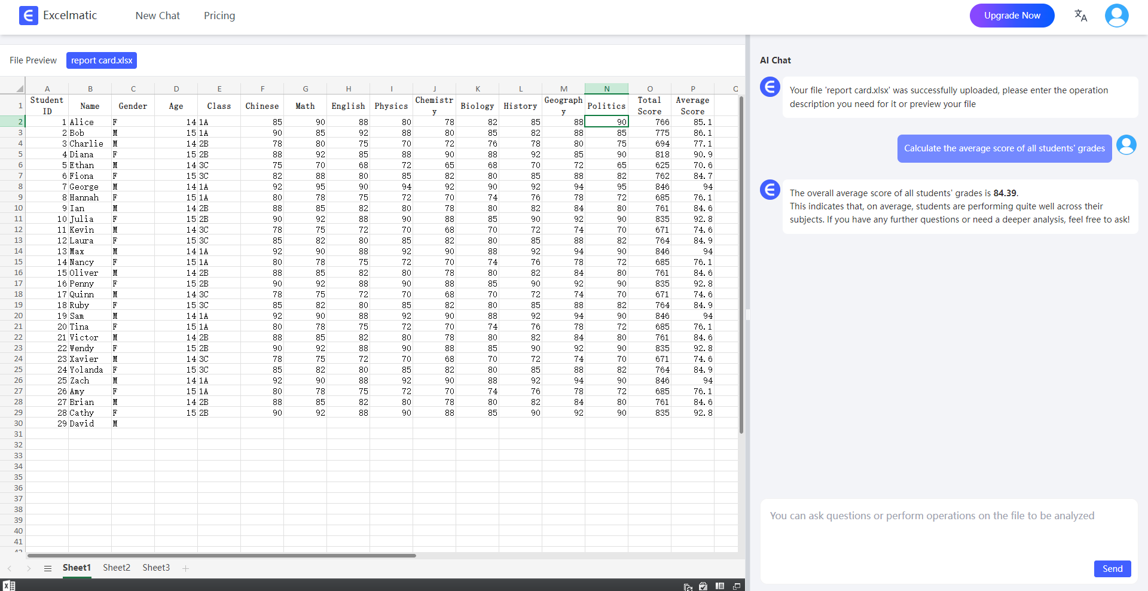
Task: Switch to the Sheet2 tab
Action: [116, 568]
